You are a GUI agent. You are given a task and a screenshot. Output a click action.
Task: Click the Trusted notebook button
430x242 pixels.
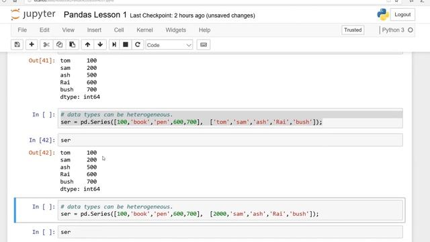(x=353, y=30)
